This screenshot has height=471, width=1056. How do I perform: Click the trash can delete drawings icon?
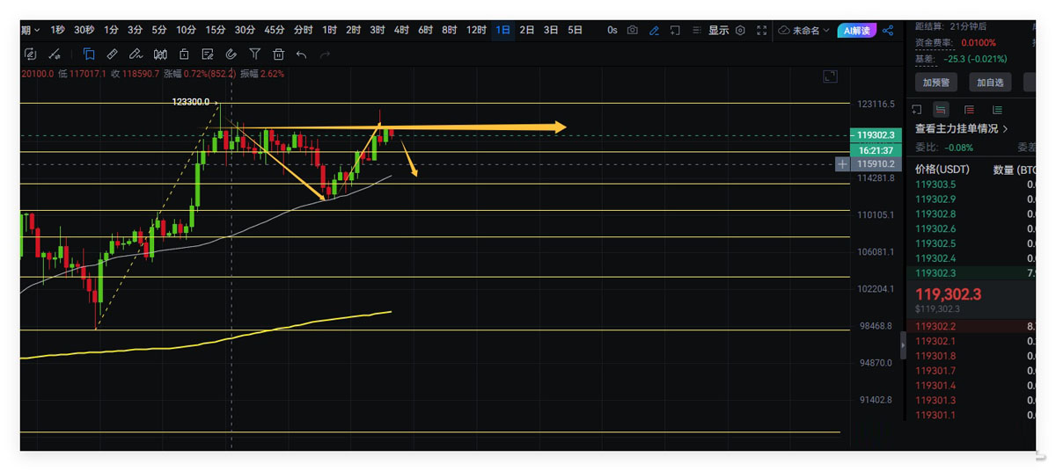[x=278, y=54]
